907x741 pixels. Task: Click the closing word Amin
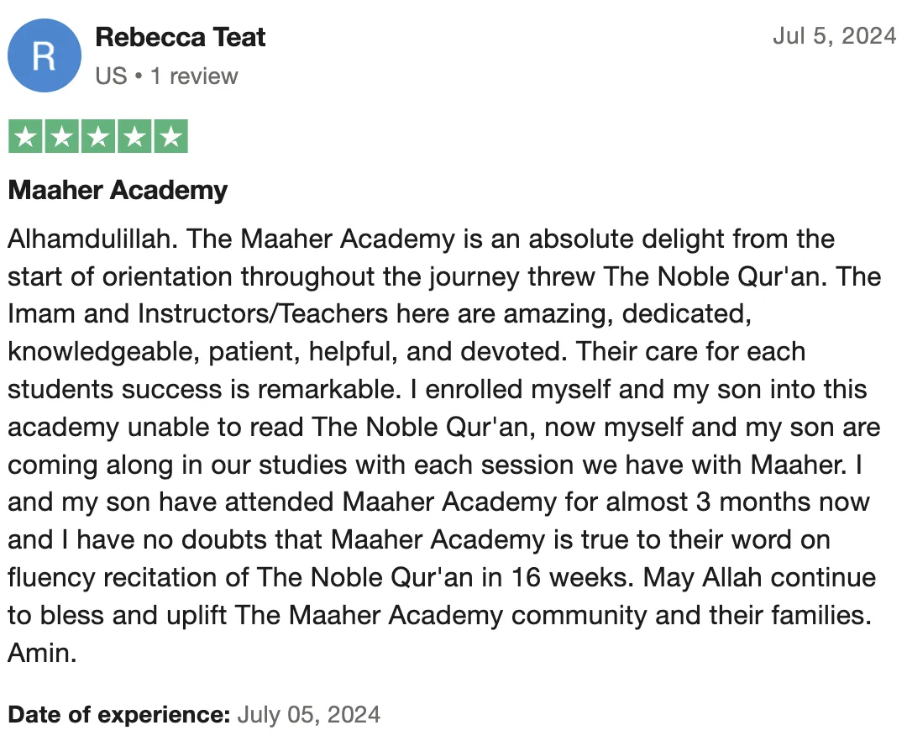click(42, 653)
